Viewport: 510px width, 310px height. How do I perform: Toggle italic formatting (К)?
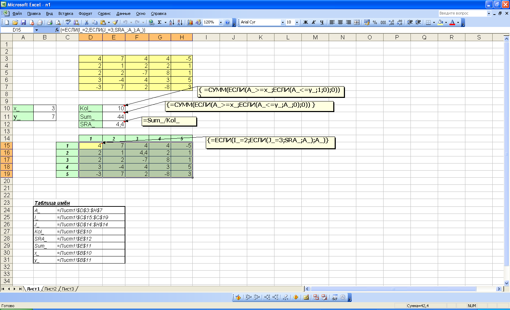click(x=314, y=22)
